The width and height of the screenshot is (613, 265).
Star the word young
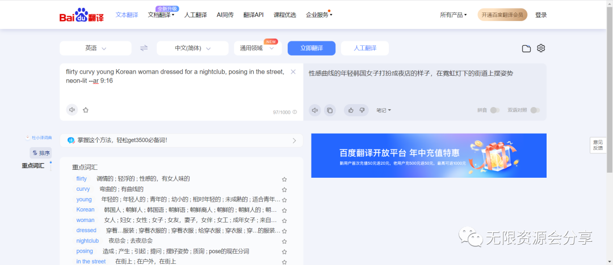(x=284, y=200)
